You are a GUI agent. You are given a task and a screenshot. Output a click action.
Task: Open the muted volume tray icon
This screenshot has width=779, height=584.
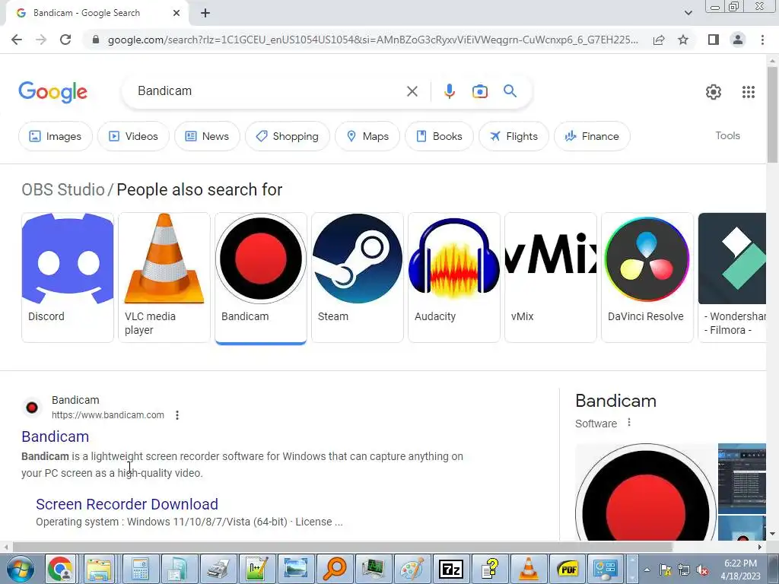click(702, 570)
